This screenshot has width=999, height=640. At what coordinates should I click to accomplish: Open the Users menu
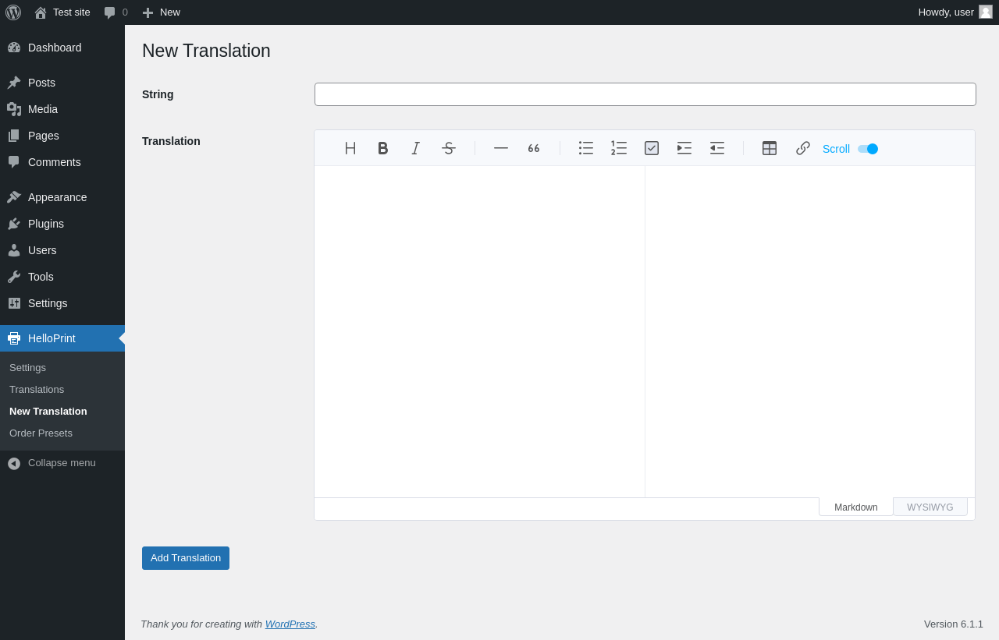point(62,250)
